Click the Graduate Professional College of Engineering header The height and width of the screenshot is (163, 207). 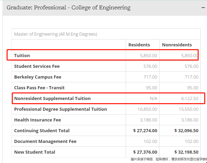(69, 8)
